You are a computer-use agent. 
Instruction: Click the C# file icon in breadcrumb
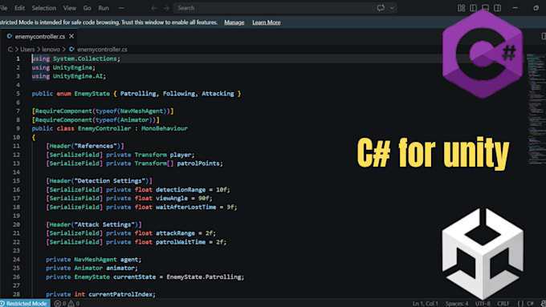[71, 50]
